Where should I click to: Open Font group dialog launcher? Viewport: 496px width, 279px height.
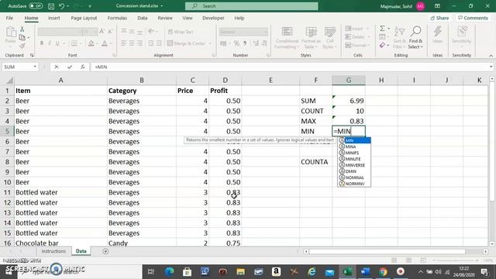[x=114, y=55]
